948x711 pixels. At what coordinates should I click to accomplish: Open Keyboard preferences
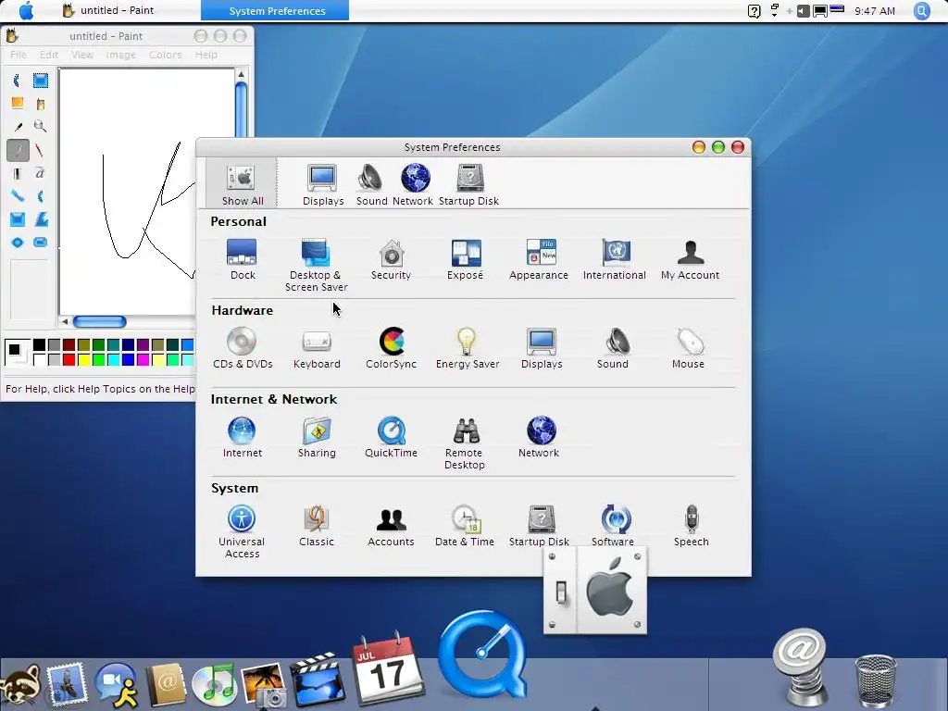click(317, 348)
